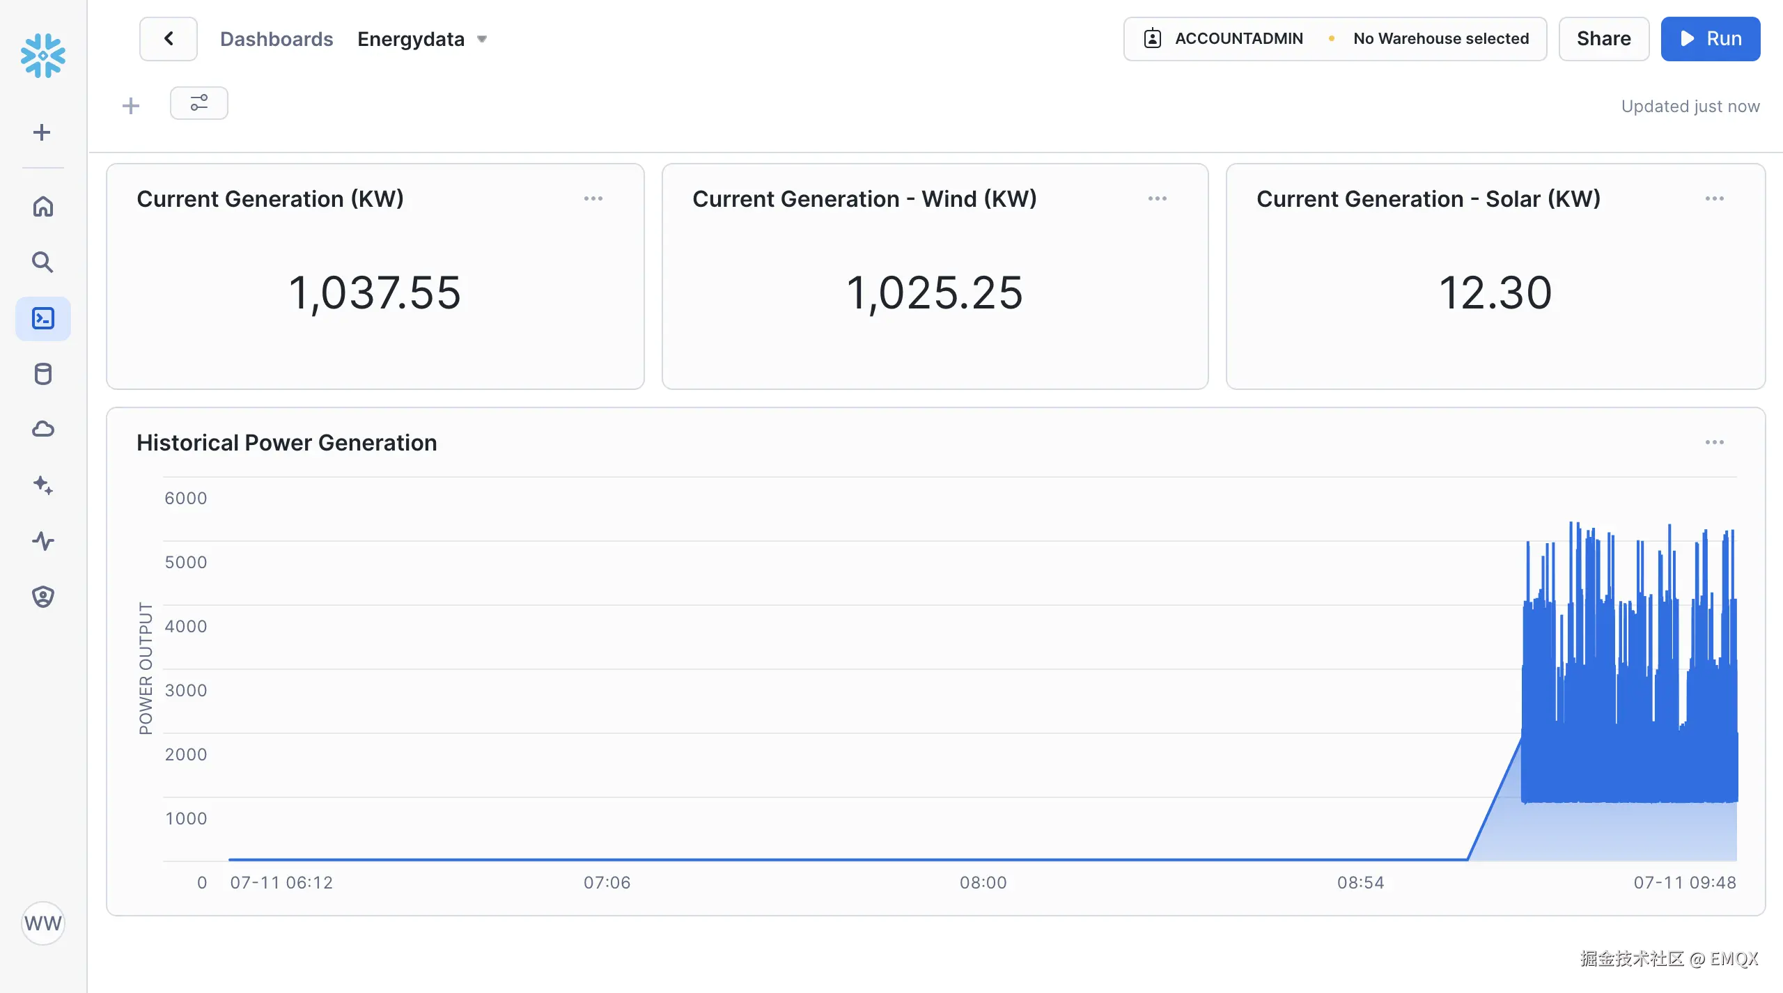This screenshot has width=1783, height=993.
Task: Open the Monitoring activity icon
Action: click(x=43, y=541)
